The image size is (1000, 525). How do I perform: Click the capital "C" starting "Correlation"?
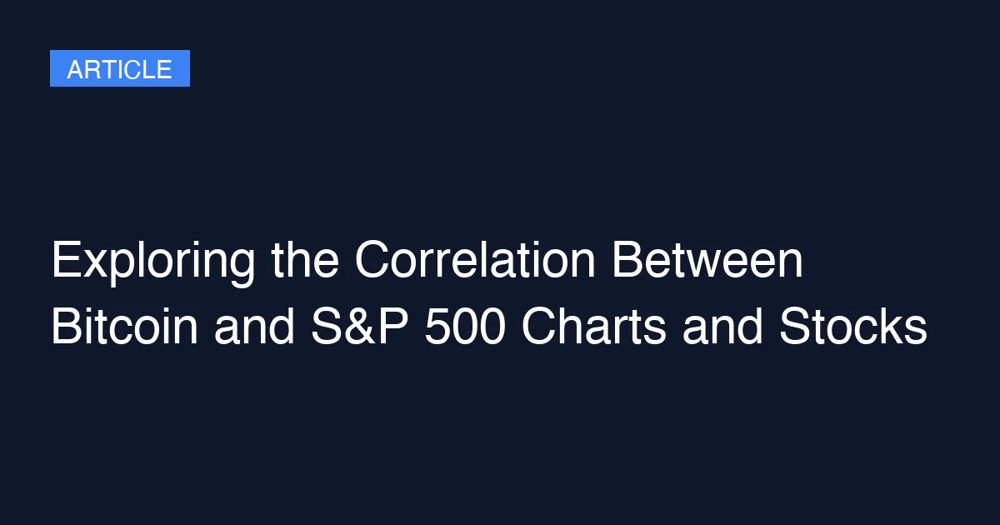372,262
